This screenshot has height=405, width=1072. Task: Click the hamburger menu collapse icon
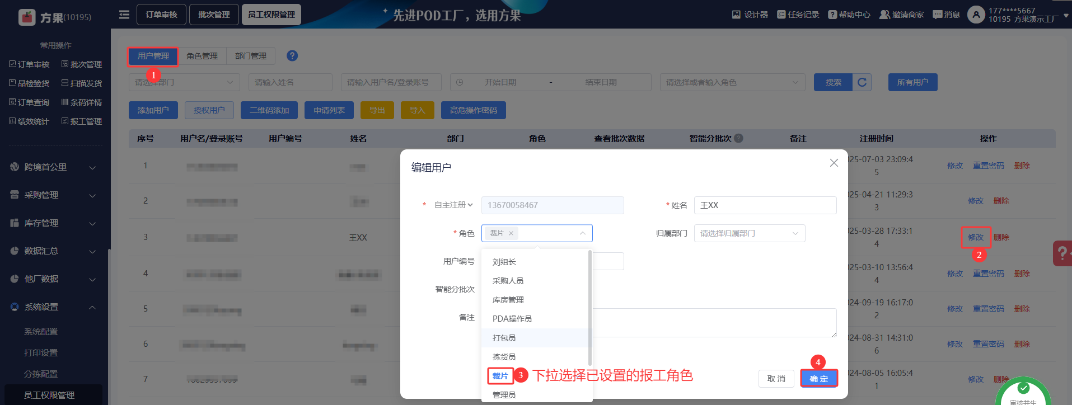(x=124, y=15)
